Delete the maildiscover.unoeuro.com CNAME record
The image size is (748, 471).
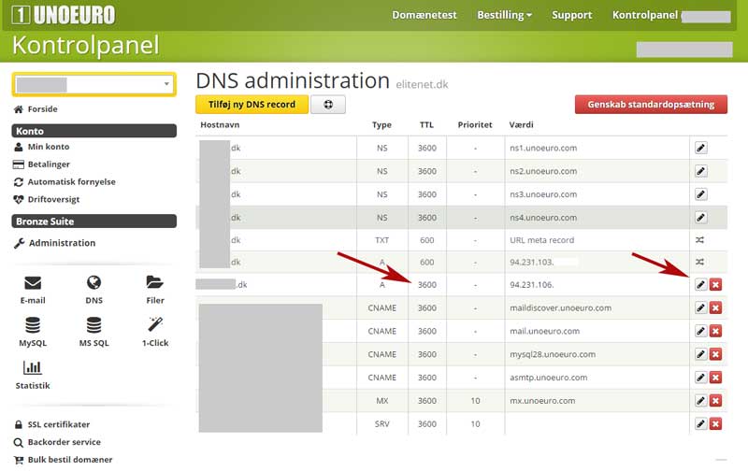pyautogui.click(x=715, y=307)
